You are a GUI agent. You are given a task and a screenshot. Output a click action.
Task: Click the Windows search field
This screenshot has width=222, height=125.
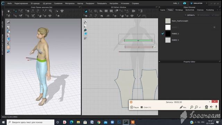(31, 122)
